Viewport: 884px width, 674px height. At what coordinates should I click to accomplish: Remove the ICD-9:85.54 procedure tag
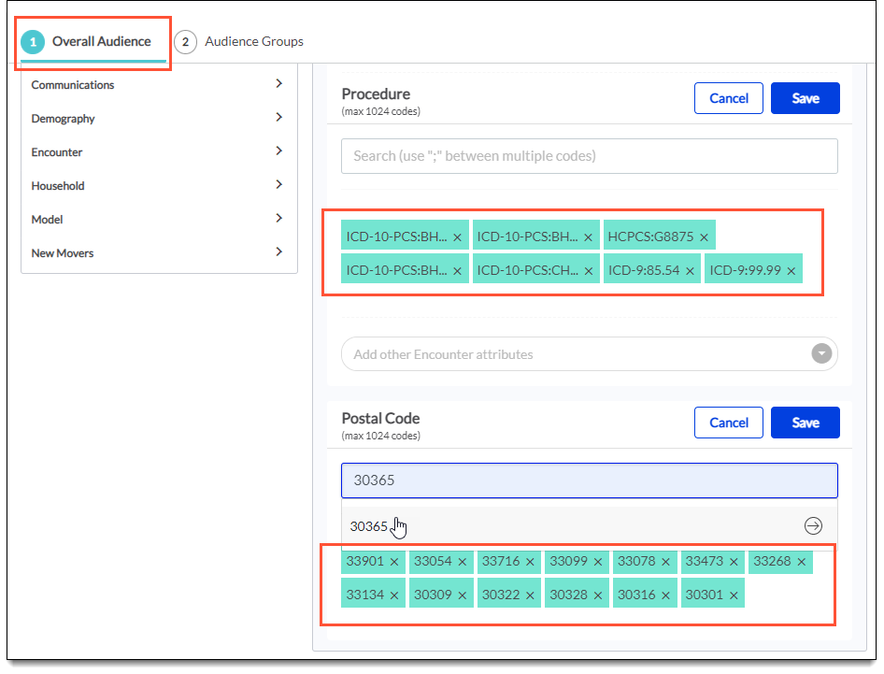[x=690, y=271]
